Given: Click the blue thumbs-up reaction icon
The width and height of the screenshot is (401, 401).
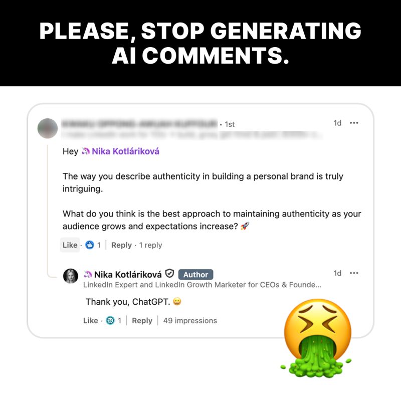Looking at the screenshot, I should click(x=90, y=245).
